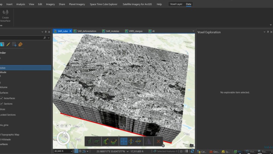Pause map drawing from status bar
The image size is (273, 154).
[x=187, y=151]
